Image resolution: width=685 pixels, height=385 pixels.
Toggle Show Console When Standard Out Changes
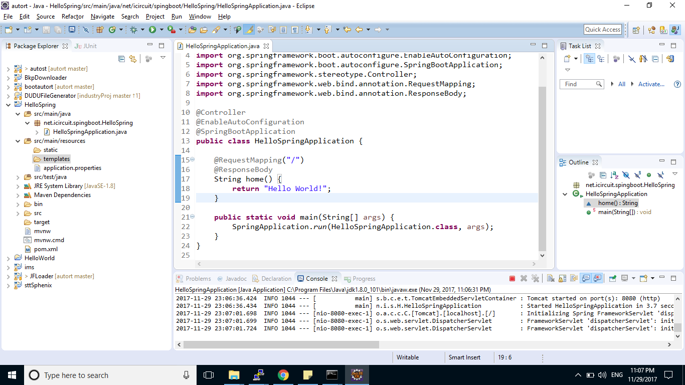[586, 278]
